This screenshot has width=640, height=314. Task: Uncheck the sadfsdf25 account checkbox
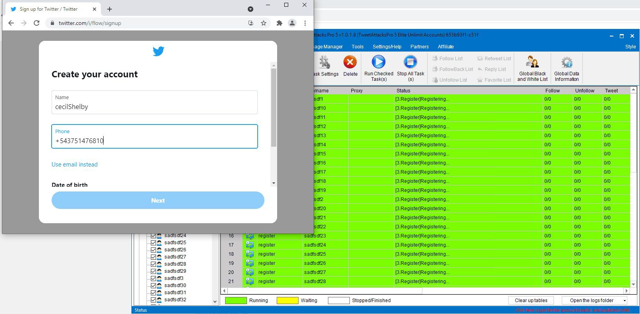click(153, 243)
